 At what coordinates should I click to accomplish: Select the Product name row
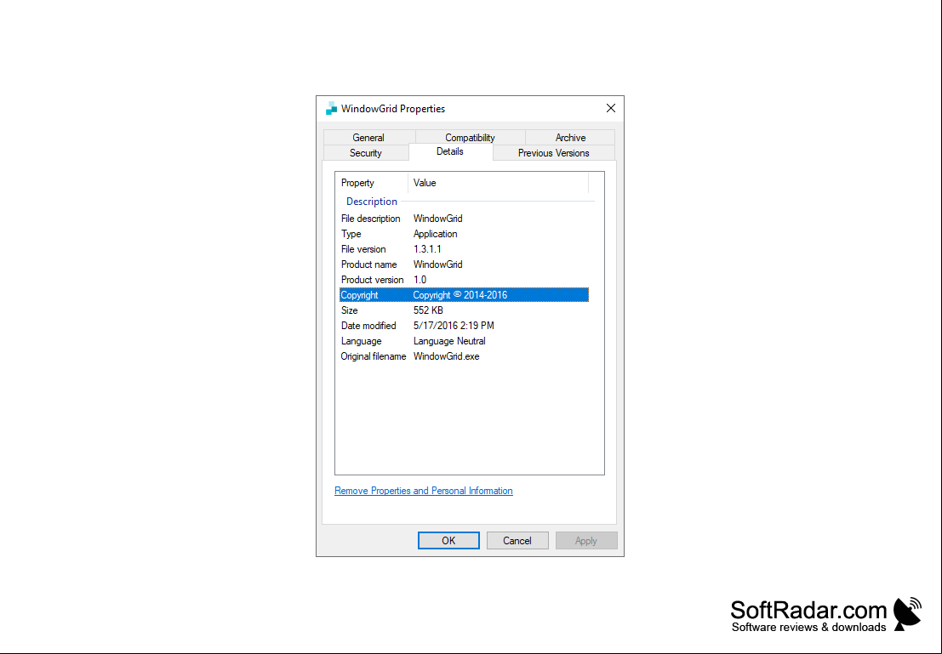pos(464,264)
